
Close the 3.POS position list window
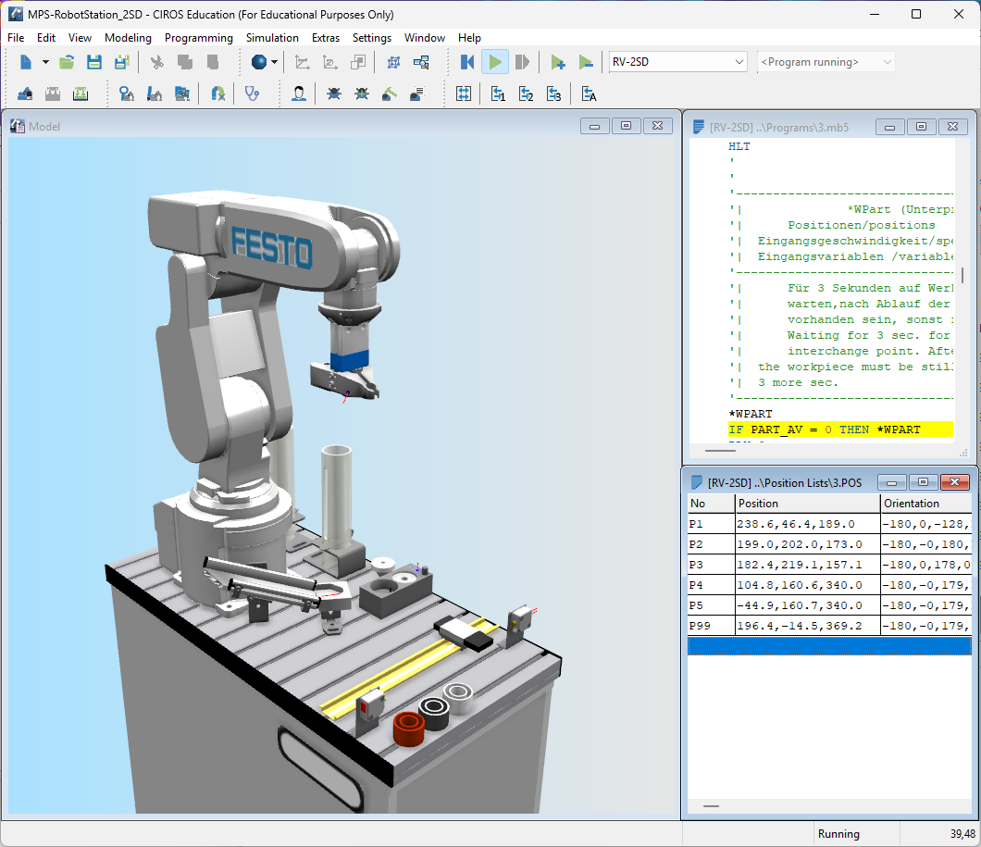955,481
